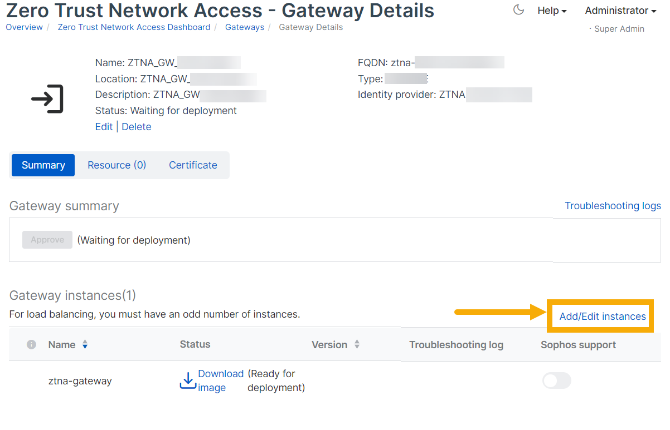
Task: View the Troubleshooting logs
Action: click(x=613, y=205)
